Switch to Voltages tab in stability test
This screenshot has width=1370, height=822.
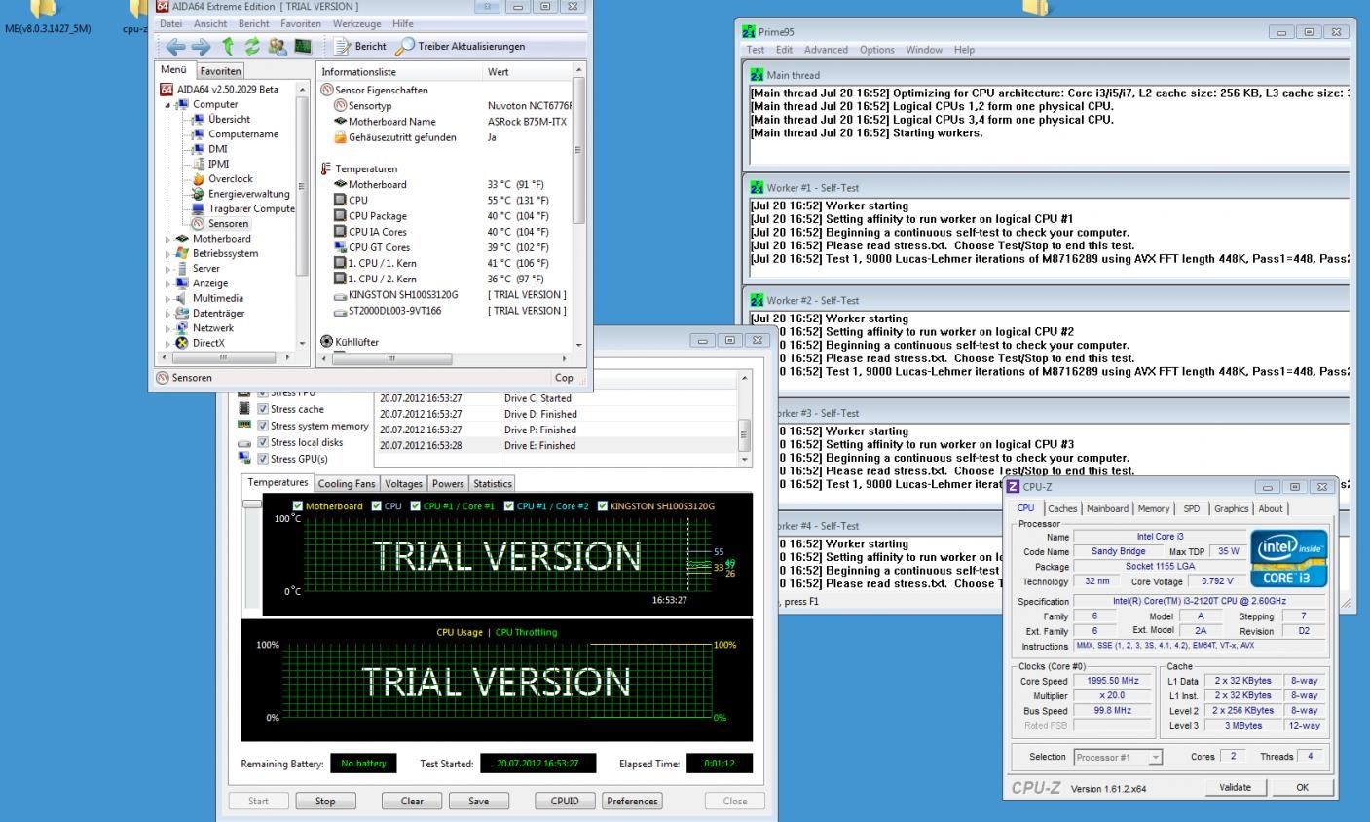[x=404, y=483]
